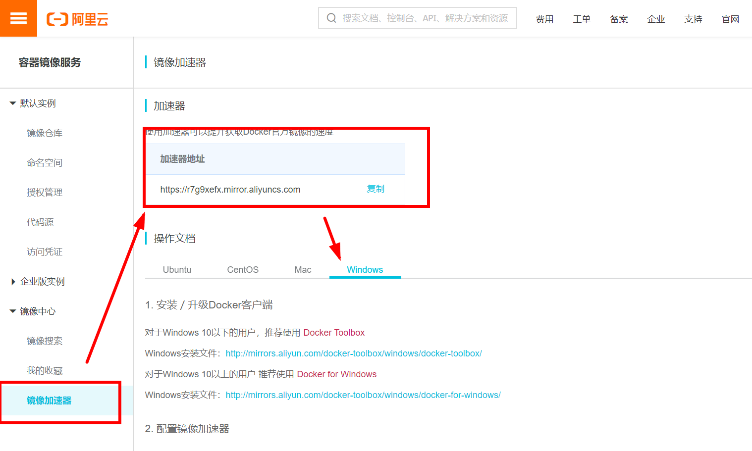752x451 pixels.
Task: Click the search magnifier icon
Action: click(x=331, y=18)
